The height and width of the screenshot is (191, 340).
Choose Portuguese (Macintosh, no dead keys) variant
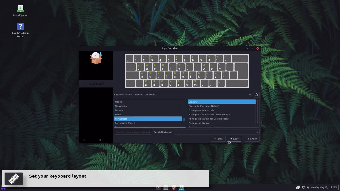[x=222, y=114]
